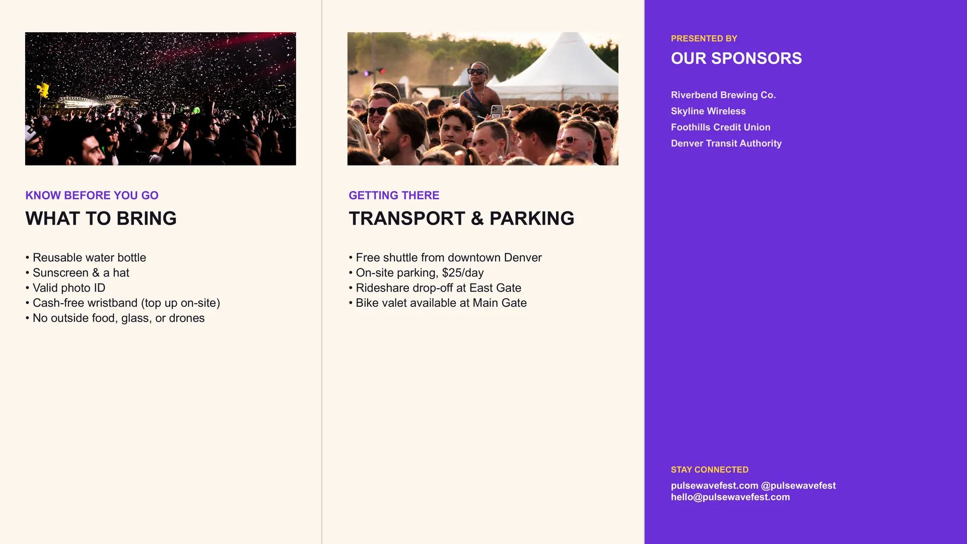Viewport: 967px width, 544px height.
Task: Select the STAY CONNECTED label
Action: tap(710, 470)
